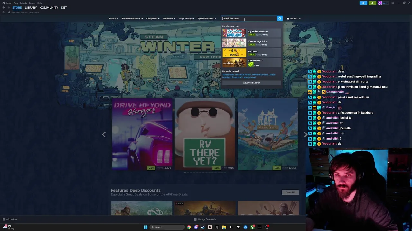Open the LIVE featured discount thumbnail
412x231 pixels.
coord(205,208)
